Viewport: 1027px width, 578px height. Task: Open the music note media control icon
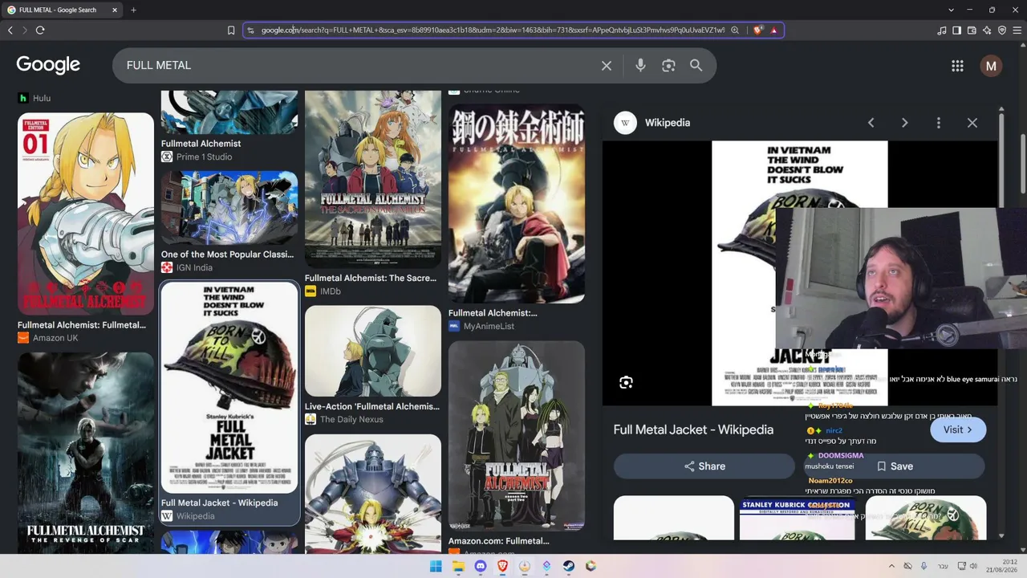[941, 31]
